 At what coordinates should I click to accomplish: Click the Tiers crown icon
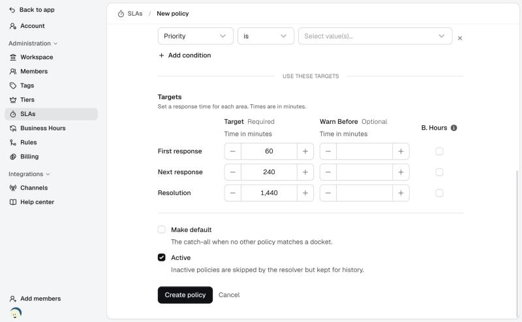pos(13,100)
